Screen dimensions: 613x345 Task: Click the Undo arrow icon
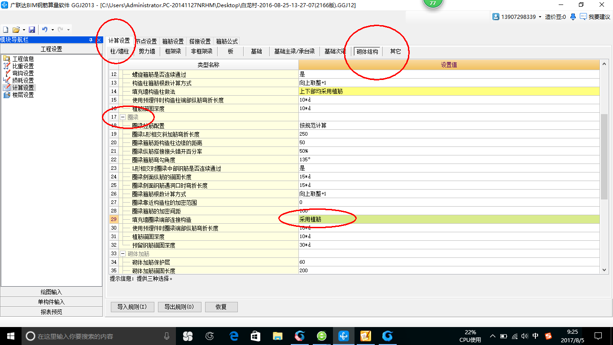45,30
